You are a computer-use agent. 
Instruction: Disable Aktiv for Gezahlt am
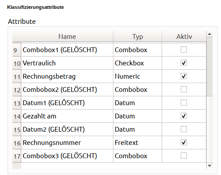click(x=184, y=116)
